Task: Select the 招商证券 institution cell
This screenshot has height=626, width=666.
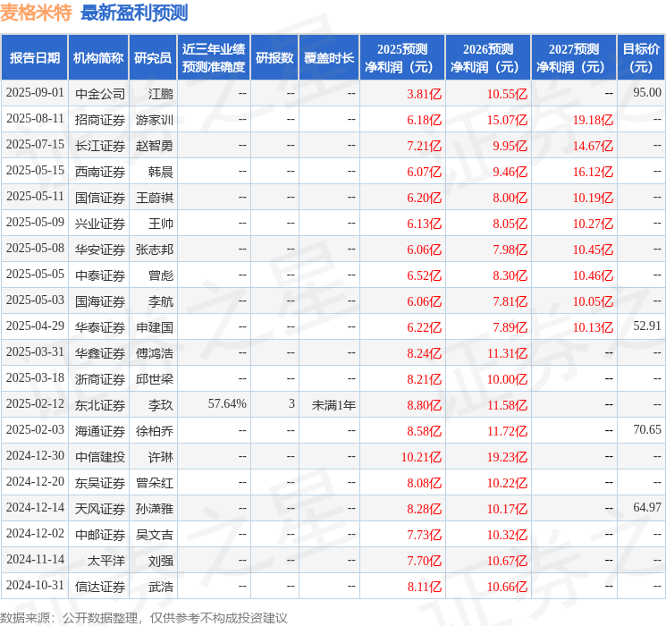Action: [100, 120]
